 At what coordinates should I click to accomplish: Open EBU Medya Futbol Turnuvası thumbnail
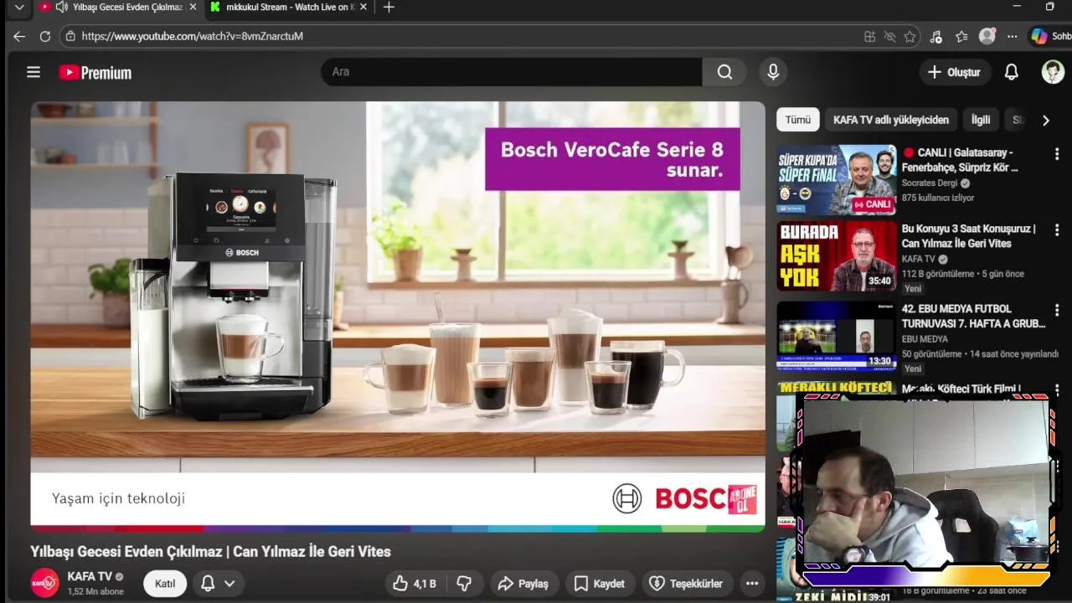click(x=836, y=336)
